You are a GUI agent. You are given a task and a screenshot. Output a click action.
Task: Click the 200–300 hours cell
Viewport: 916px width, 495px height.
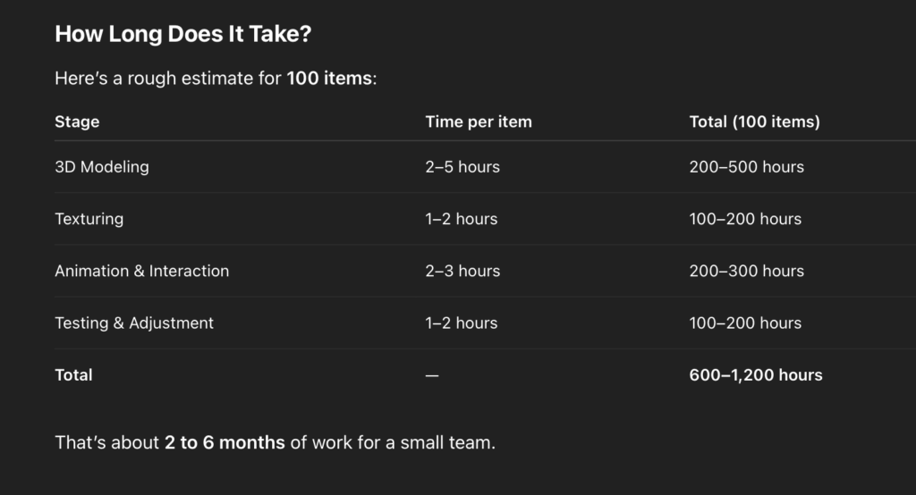(747, 271)
